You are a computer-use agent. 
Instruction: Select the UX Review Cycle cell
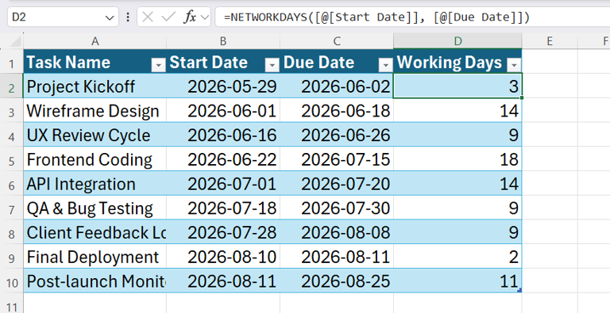(x=95, y=136)
